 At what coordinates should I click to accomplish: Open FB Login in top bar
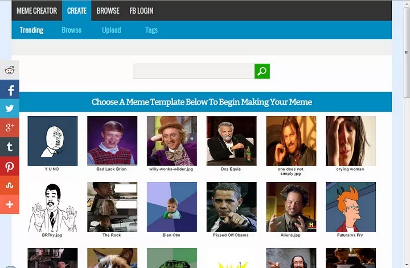click(x=141, y=11)
